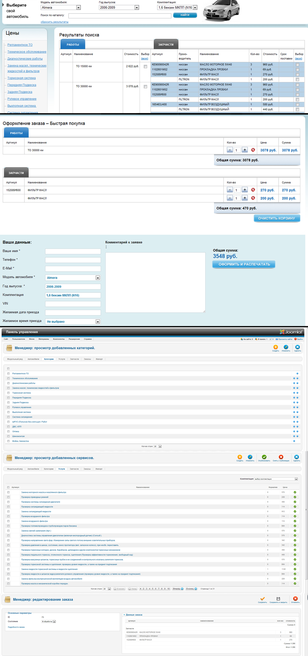
Task: Check the ТО 15000 км work checkbox
Action: (x=145, y=66)
